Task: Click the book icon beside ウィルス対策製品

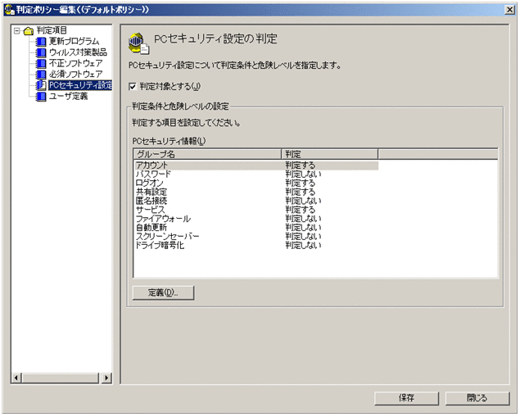Action: pos(41,52)
